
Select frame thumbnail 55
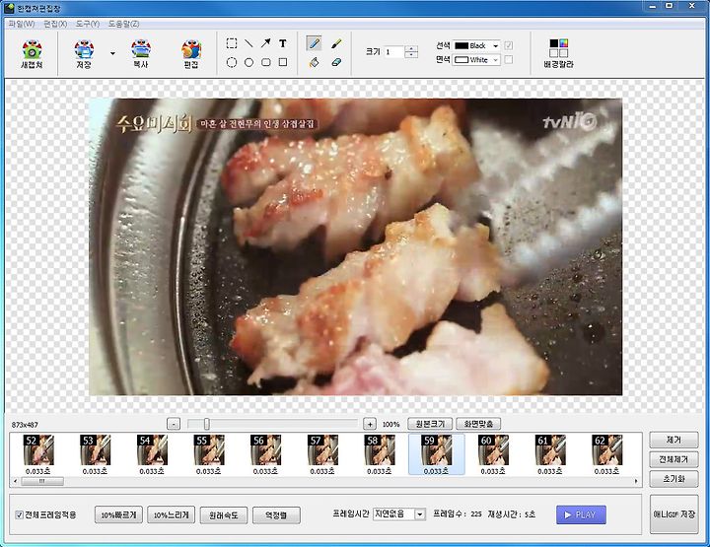pos(209,454)
